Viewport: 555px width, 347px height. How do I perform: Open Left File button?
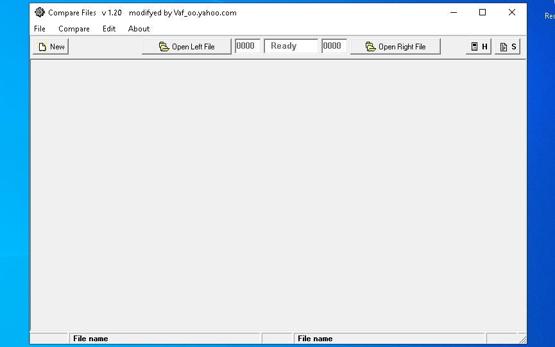(x=187, y=47)
